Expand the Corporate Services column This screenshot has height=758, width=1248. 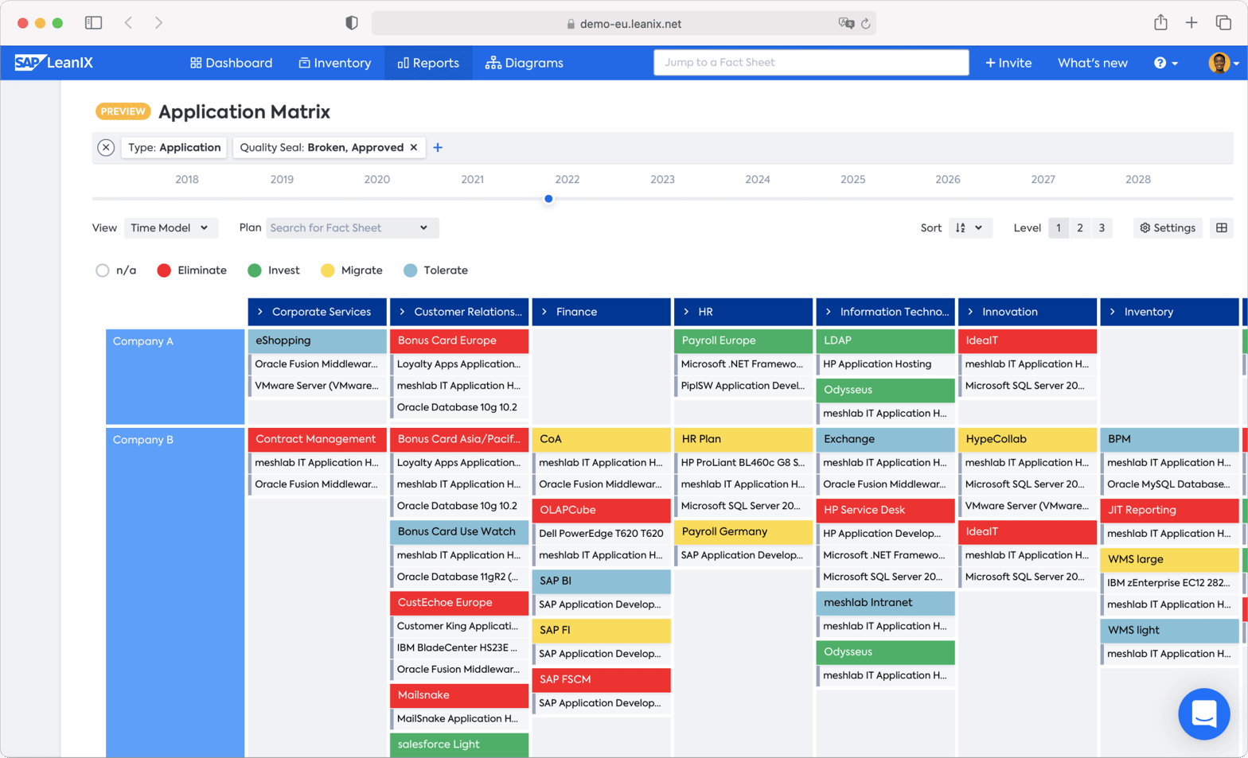point(260,312)
